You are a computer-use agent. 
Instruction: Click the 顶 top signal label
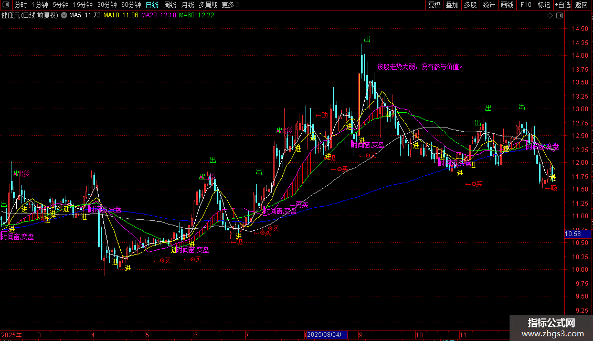click(322, 115)
